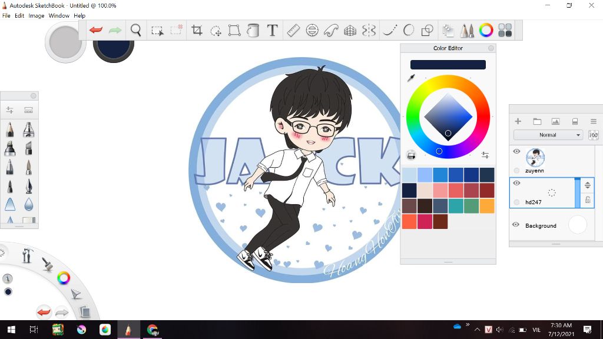Screen dimensions: 603x339
Task: Open the File menu
Action: click(x=6, y=16)
